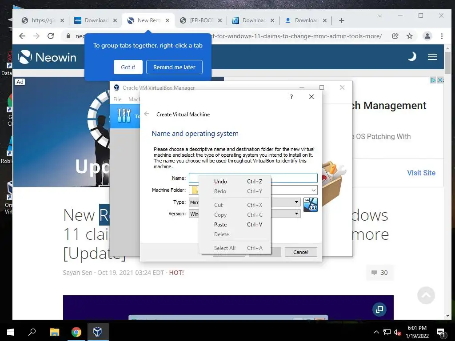Expand the Machine Folder dropdown

[313, 190]
